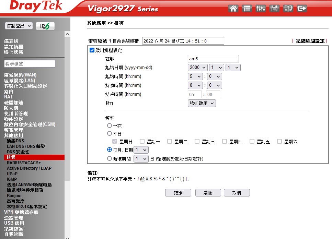
Task: Click the 取消 button
Action: (x=237, y=193)
